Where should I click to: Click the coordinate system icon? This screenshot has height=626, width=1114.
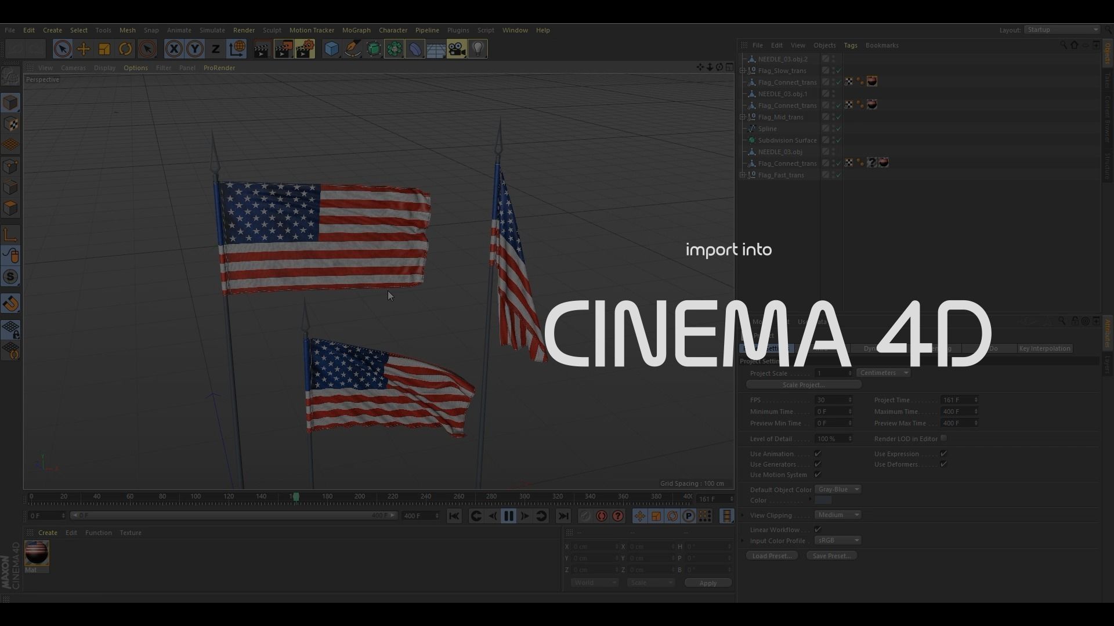237,49
